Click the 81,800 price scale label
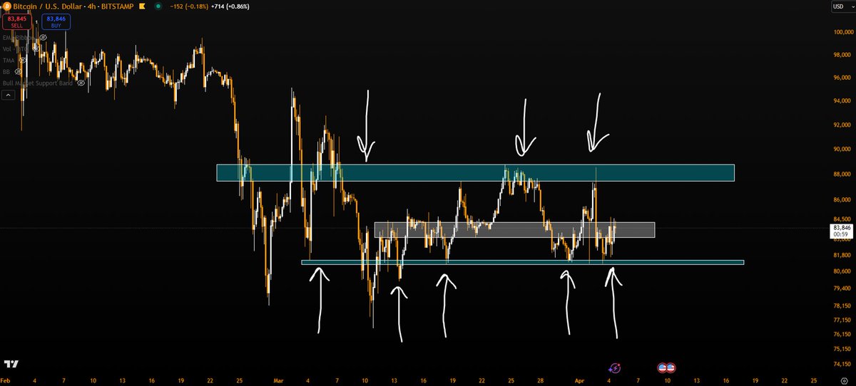Screen dimensions: 856x386 click(x=841, y=255)
